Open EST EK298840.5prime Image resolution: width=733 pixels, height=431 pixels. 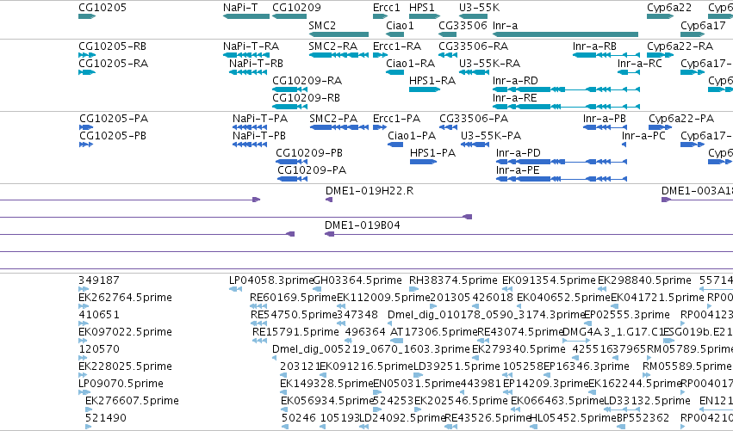click(644, 280)
